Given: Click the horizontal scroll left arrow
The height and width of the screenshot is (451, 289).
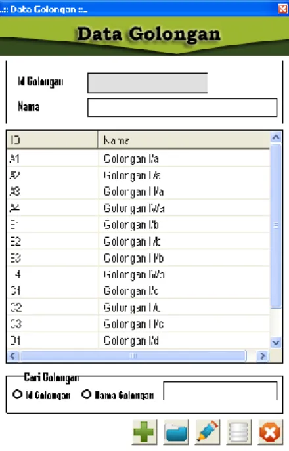Looking at the screenshot, I should [12, 356].
